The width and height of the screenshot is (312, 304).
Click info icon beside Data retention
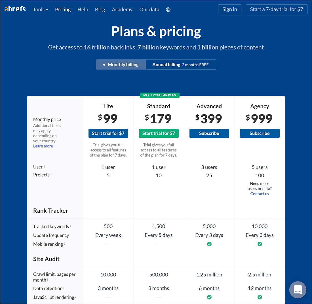pos(64,288)
